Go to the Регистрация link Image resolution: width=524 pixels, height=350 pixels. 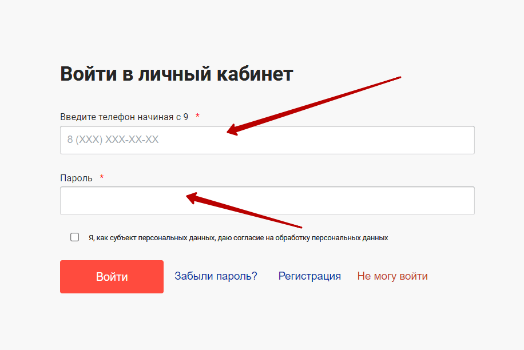(309, 276)
